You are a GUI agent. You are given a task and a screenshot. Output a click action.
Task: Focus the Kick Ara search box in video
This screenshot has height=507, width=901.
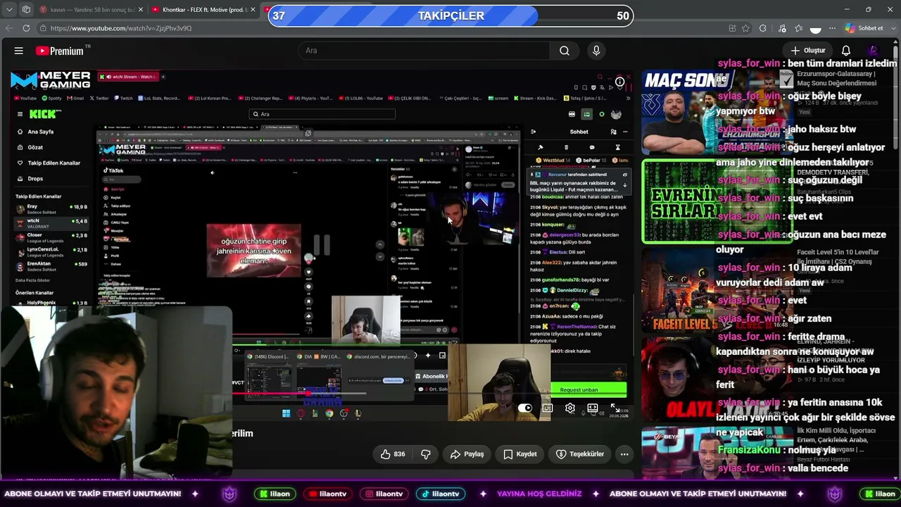[x=322, y=114]
